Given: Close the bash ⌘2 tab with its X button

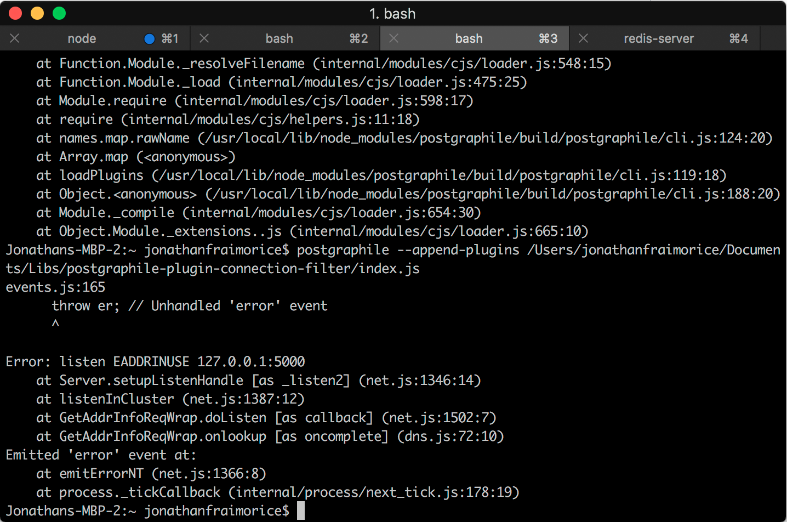Looking at the screenshot, I should (204, 38).
